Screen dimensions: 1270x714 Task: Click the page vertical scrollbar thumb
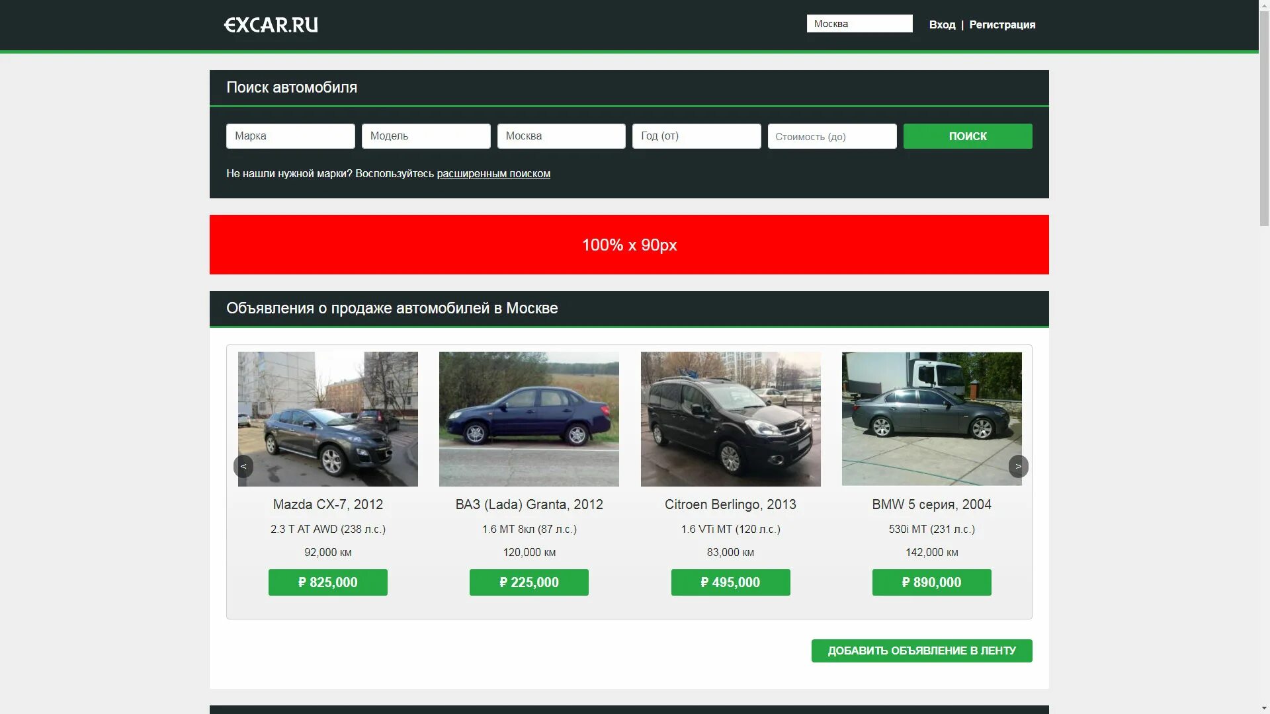coord(1264,119)
